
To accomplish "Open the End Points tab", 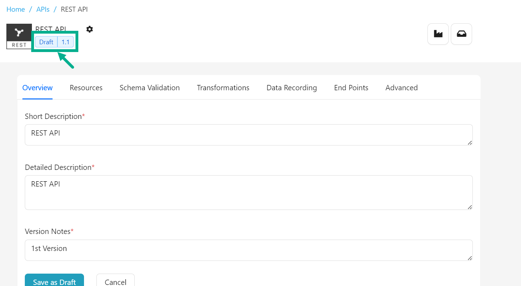I will pos(351,88).
